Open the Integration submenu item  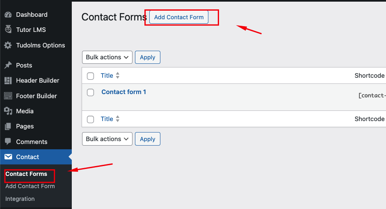[x=20, y=199]
